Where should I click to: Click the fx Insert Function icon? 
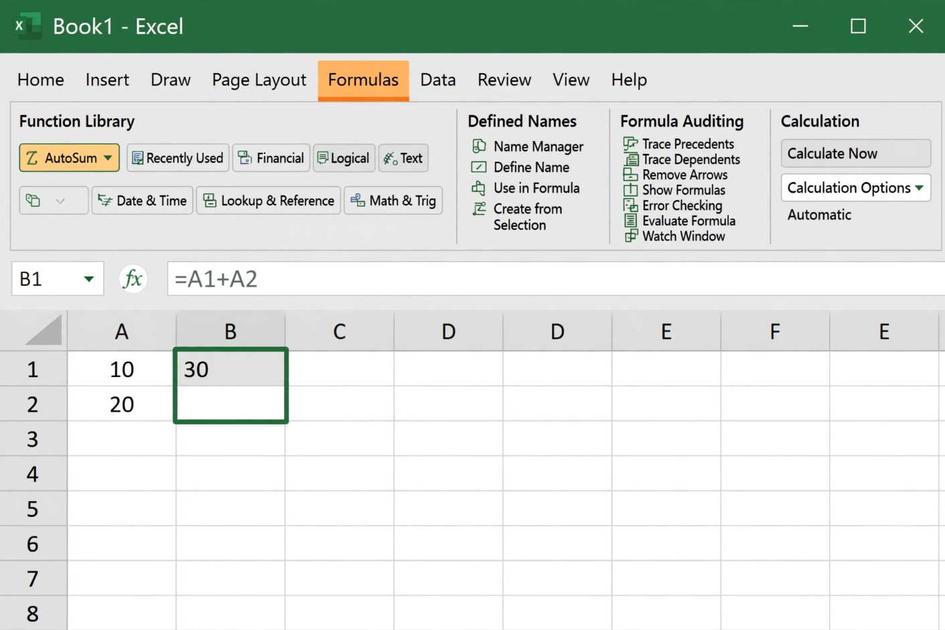133,279
